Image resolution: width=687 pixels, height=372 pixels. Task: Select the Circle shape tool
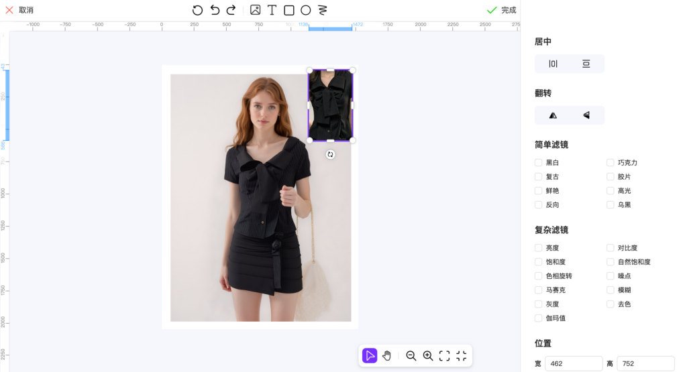(306, 10)
